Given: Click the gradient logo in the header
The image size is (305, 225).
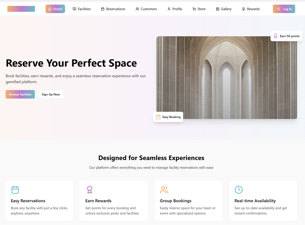Looking at the screenshot, I should tap(21, 9).
